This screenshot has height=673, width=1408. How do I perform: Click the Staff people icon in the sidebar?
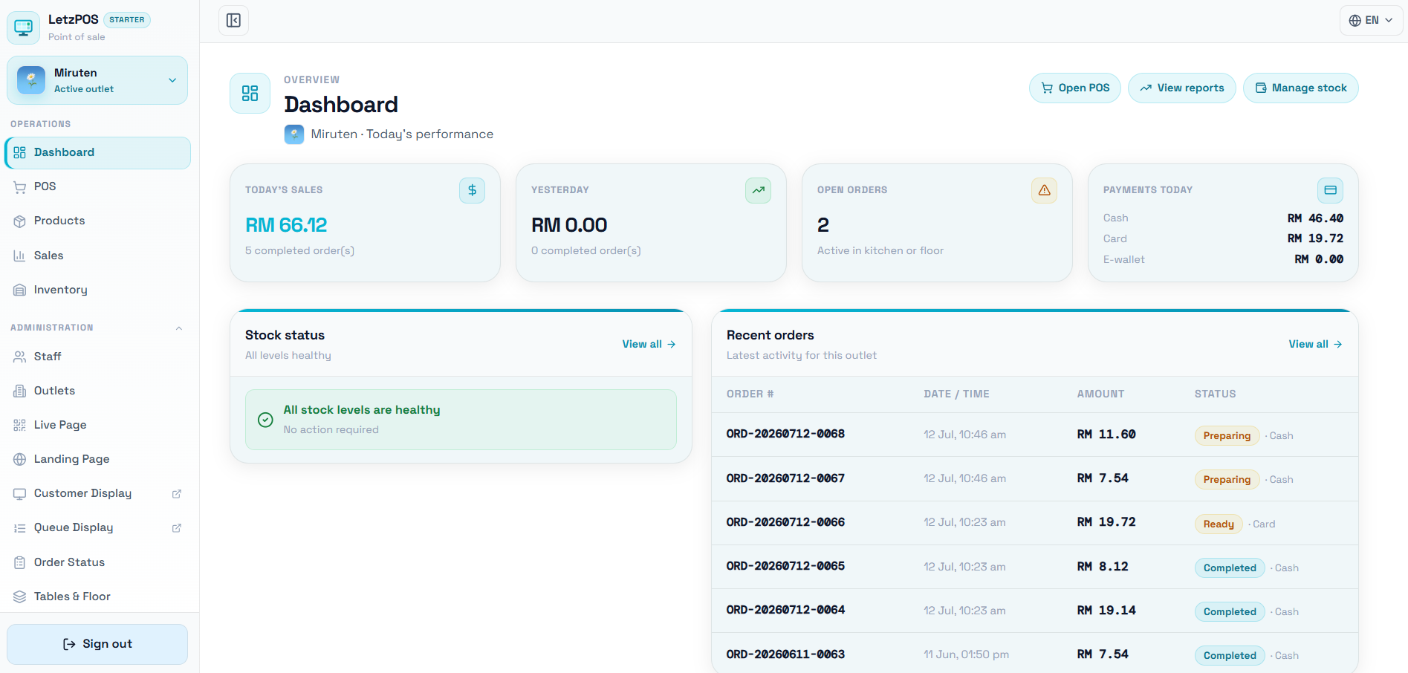pyautogui.click(x=20, y=357)
